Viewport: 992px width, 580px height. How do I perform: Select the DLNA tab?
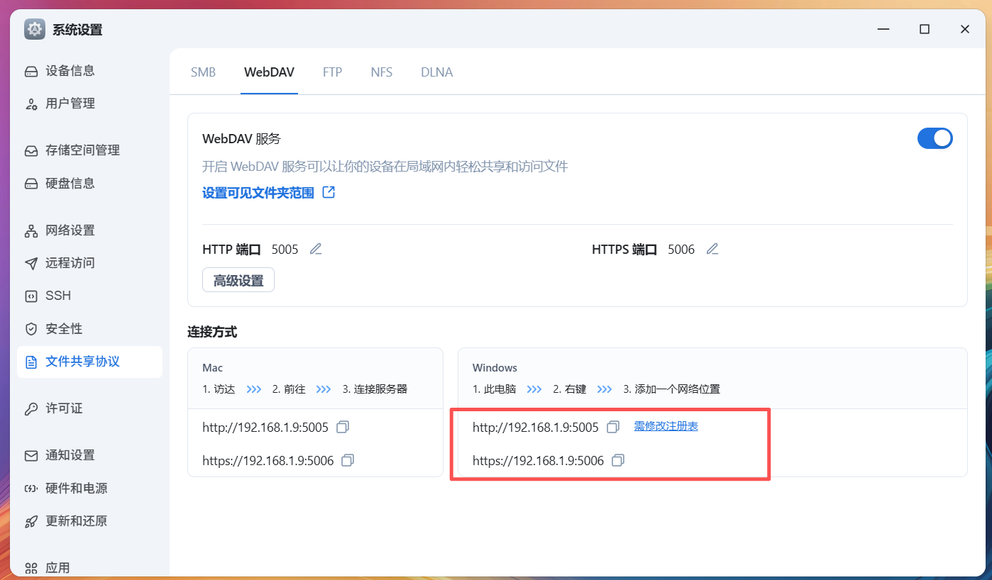point(436,72)
